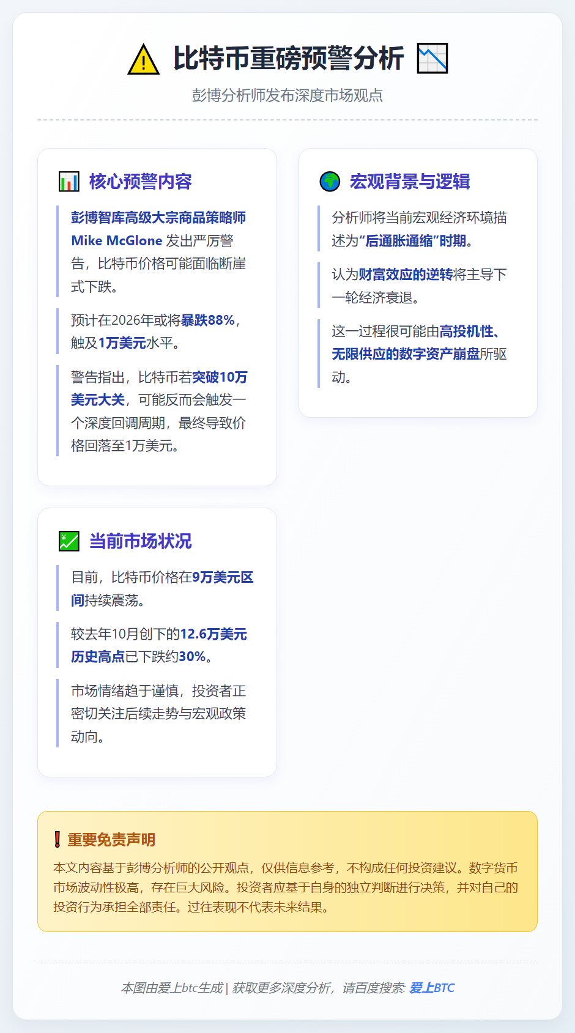
Task: Select the 核心预警内容 heading
Action: (x=141, y=182)
